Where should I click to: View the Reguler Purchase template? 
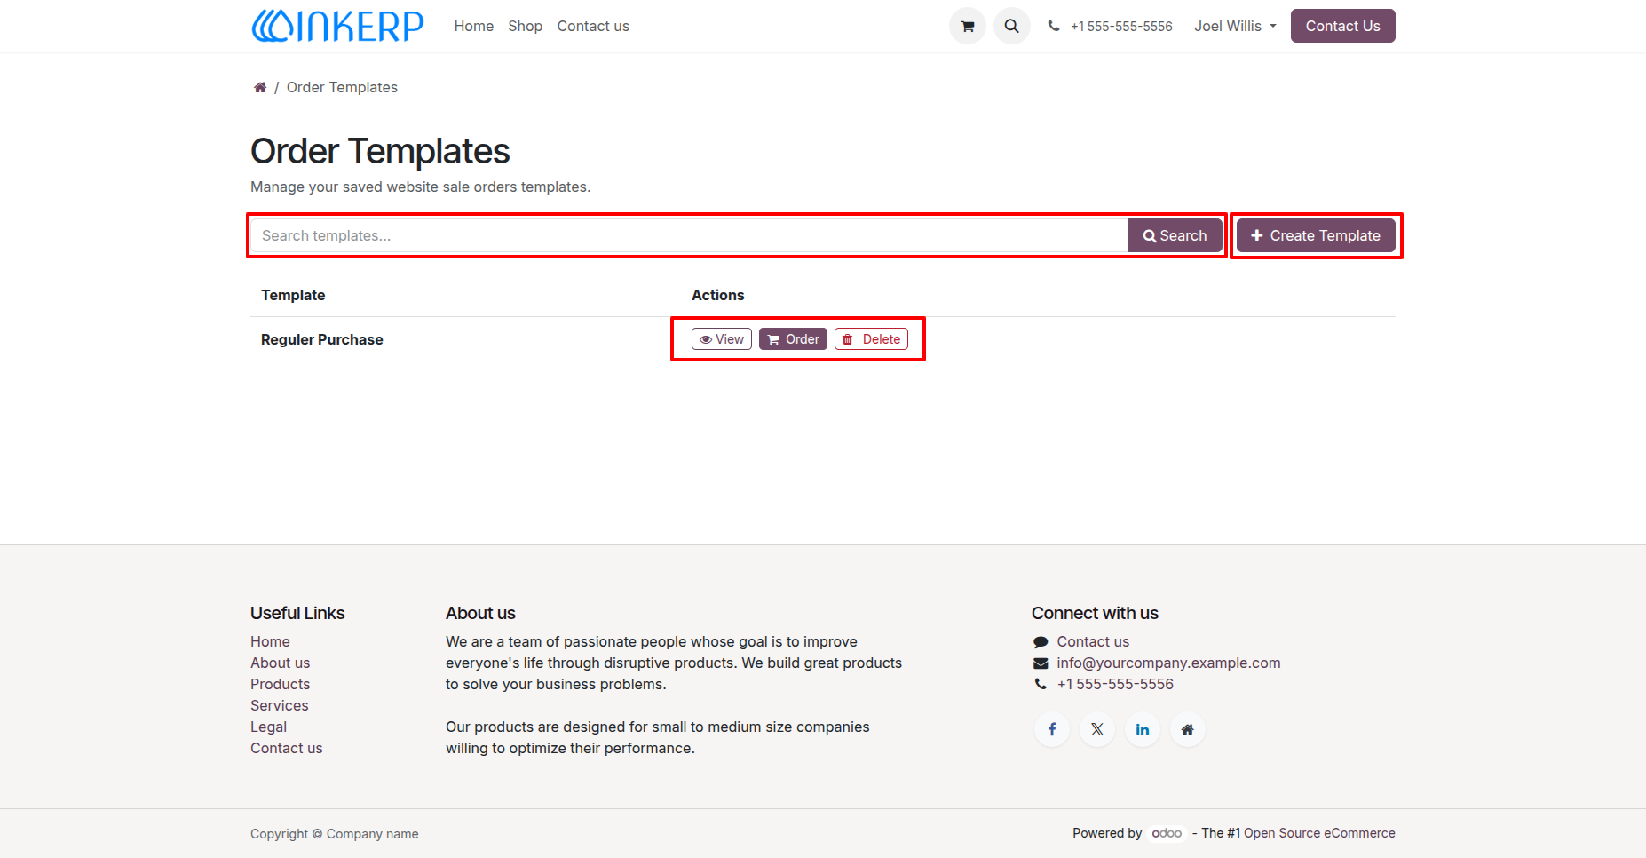pos(722,339)
